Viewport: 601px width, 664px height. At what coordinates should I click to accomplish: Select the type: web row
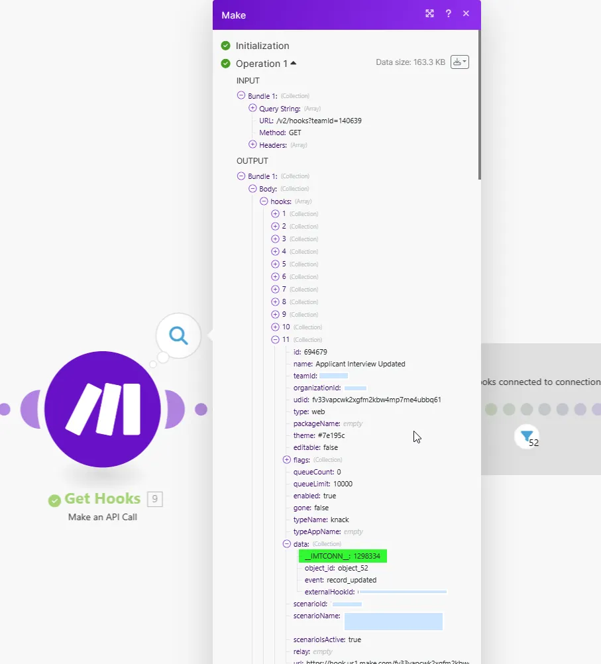click(x=309, y=412)
